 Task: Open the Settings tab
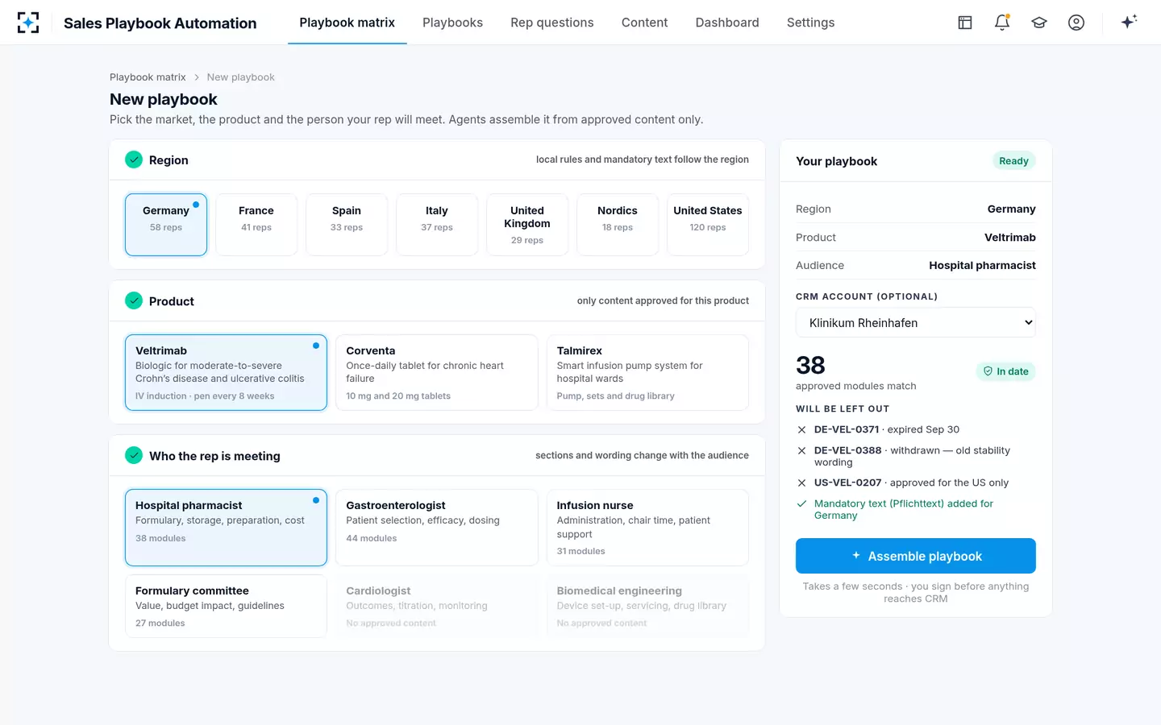click(811, 23)
